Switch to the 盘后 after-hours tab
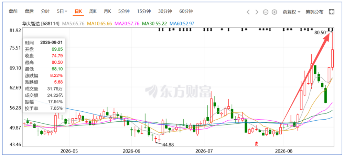The width and height of the screenshot is (344, 158). click(29, 12)
